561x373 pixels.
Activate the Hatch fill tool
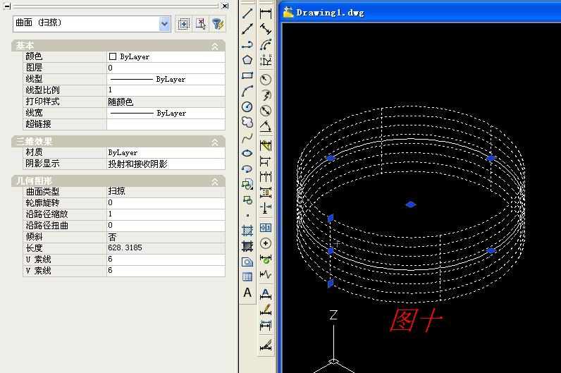tap(247, 231)
